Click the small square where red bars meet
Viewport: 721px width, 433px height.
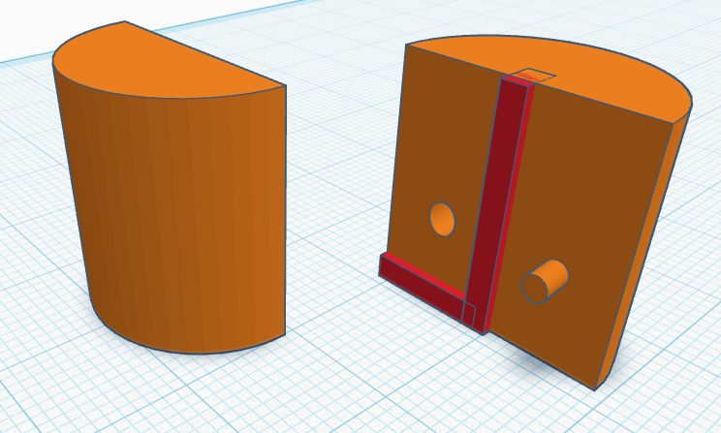468,314
